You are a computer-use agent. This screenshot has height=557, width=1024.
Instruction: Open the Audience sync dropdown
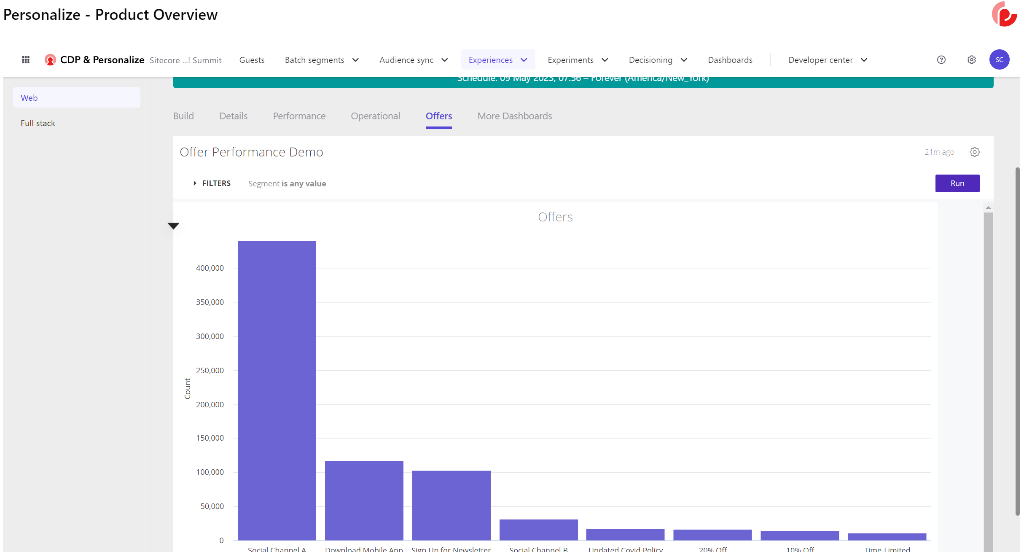click(x=413, y=60)
